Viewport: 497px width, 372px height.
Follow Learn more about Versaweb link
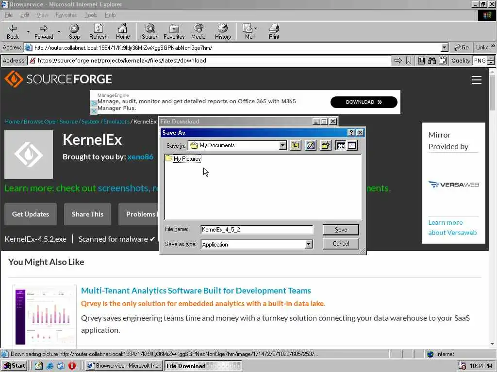point(452,228)
